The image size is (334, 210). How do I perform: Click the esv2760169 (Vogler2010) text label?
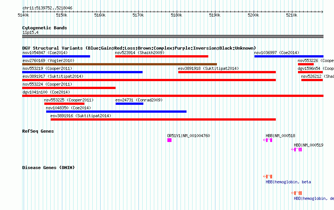[48, 60]
